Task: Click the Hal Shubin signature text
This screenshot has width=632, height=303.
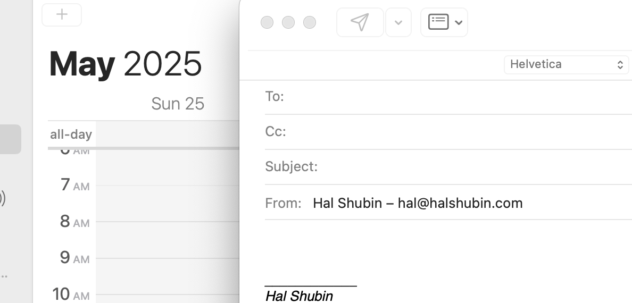Action: pyautogui.click(x=299, y=296)
